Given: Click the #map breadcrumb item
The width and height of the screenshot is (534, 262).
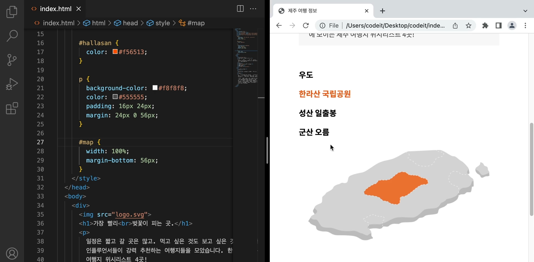Looking at the screenshot, I should 192,23.
